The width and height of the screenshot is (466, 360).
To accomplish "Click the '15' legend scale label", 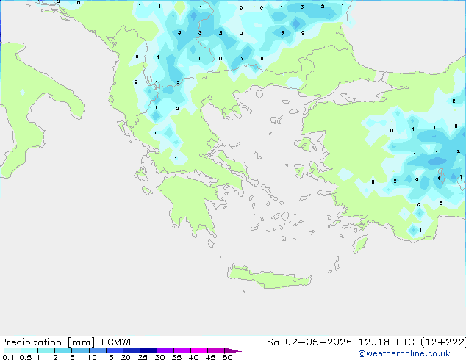I will tap(109, 357).
